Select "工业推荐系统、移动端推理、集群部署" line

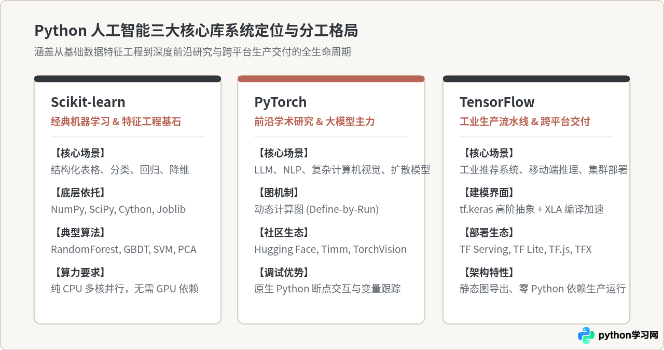tap(544, 170)
